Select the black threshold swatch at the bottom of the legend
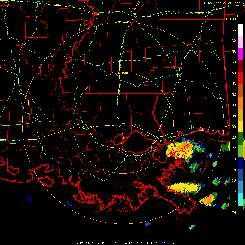The height and width of the screenshot is (245, 245). coord(240,212)
